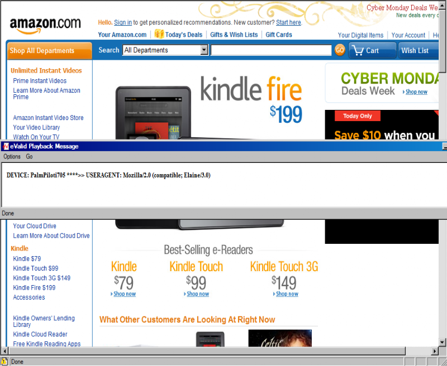Click the Today's Deals gift box icon
Screen dimensions: 447x366
coord(159,34)
